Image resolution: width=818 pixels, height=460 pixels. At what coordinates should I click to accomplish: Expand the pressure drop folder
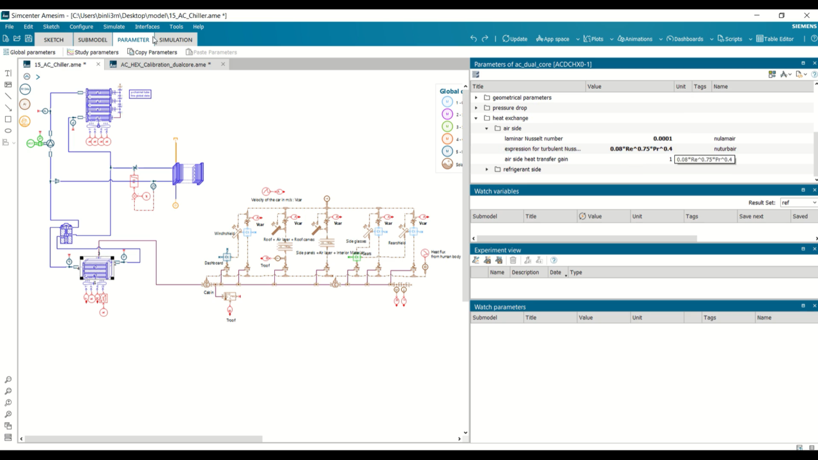click(x=476, y=108)
